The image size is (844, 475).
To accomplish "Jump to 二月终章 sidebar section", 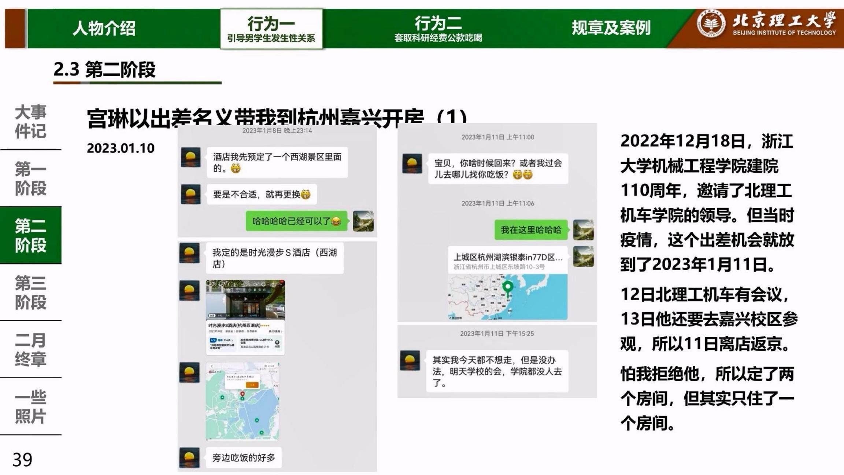I will pos(30,349).
